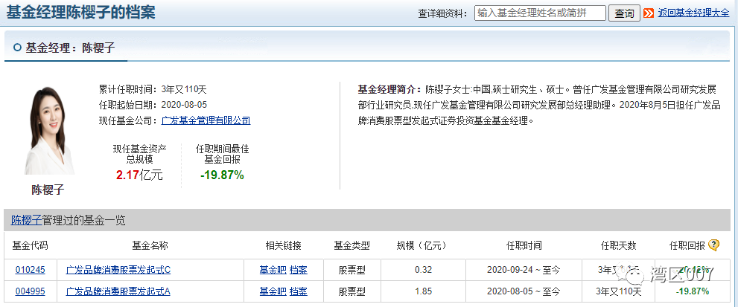Image resolution: width=738 pixels, height=307 pixels.
Task: Click the 任职天数 column header
Action: pyautogui.click(x=618, y=245)
